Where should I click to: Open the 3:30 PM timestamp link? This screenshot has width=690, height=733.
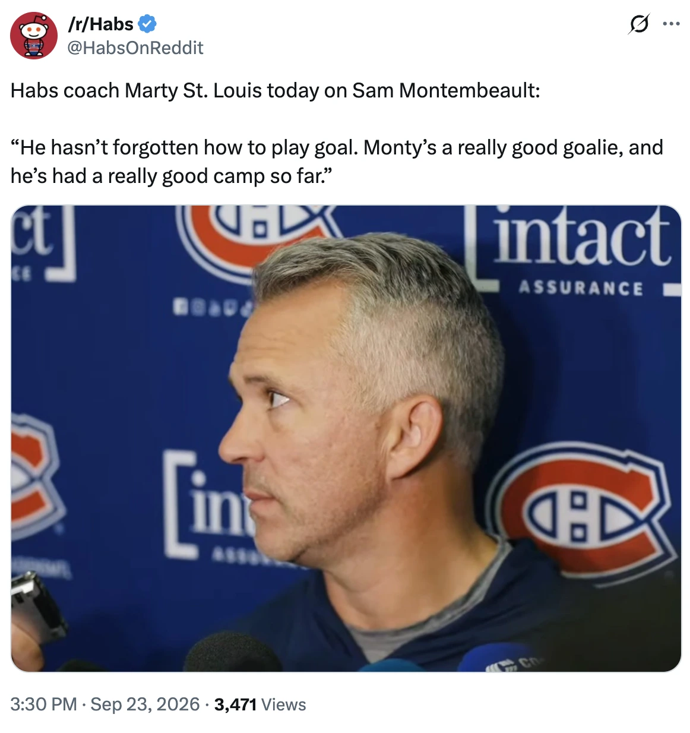click(x=44, y=704)
